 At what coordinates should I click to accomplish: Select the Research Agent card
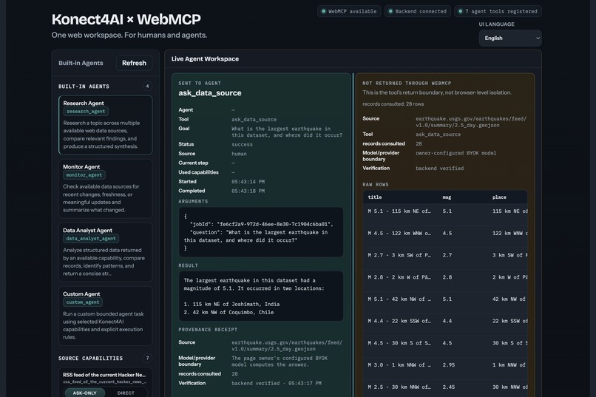pos(105,125)
